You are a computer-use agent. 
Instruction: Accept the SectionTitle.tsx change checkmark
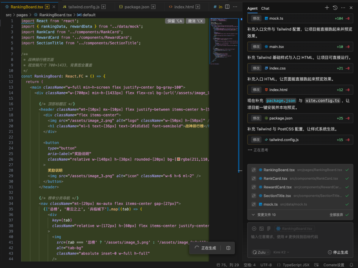(x=347, y=196)
